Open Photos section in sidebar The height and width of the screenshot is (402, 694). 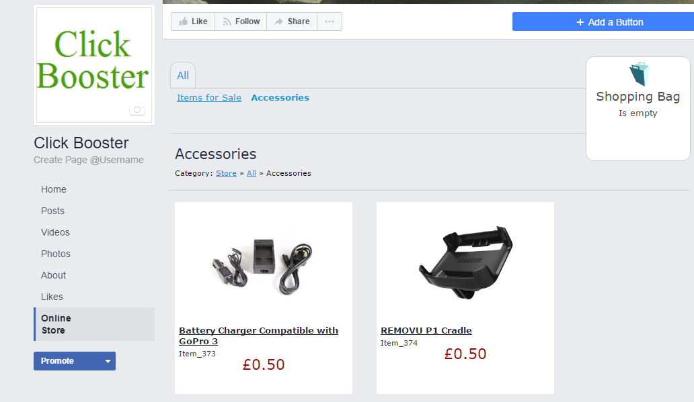56,254
